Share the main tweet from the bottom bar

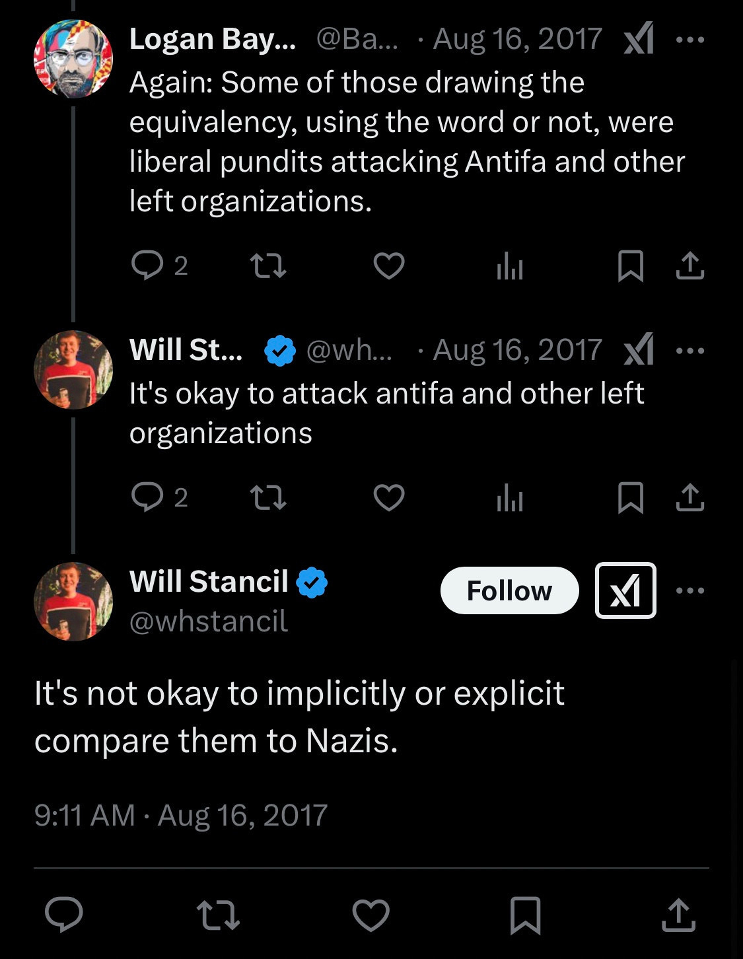coord(678,915)
